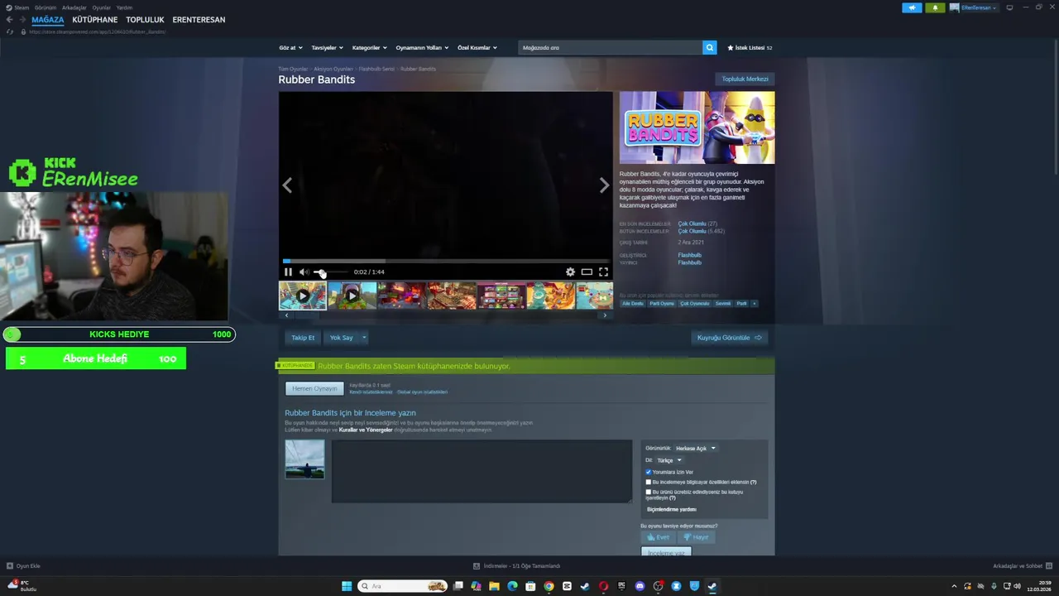The height and width of the screenshot is (596, 1059).
Task: Open the Steam menu in the menu bar
Action: tap(22, 7)
